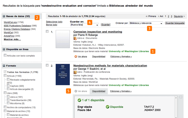Close the availability panel with X icon
The height and width of the screenshot is (118, 188).
coord(181,97)
